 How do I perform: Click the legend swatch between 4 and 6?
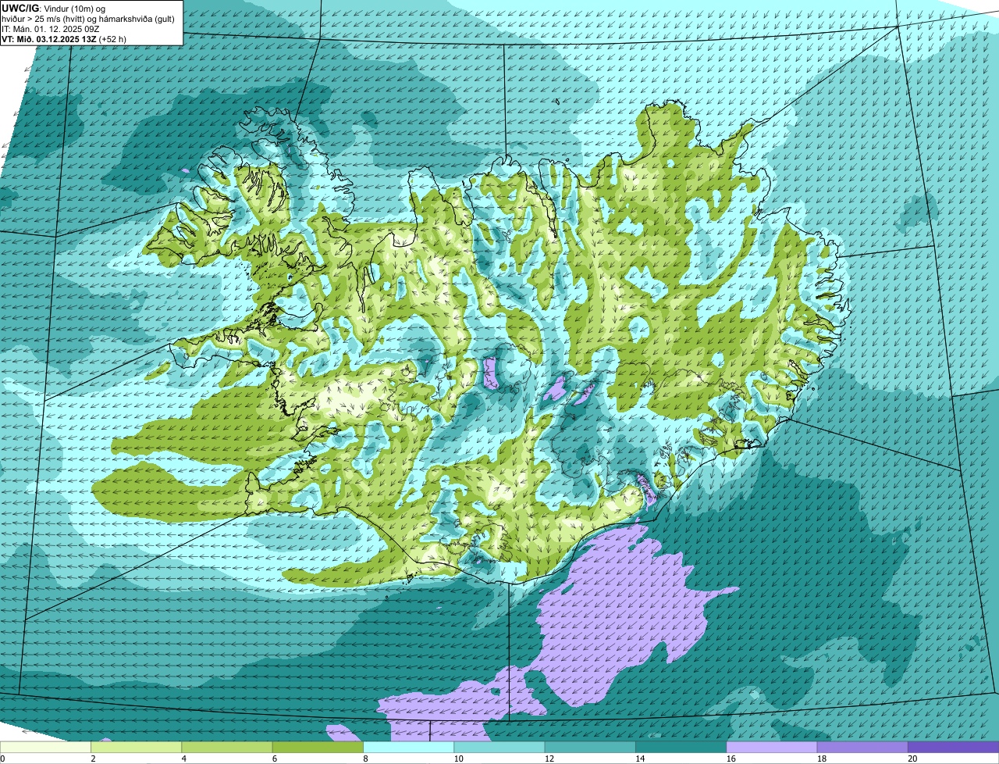point(227,748)
